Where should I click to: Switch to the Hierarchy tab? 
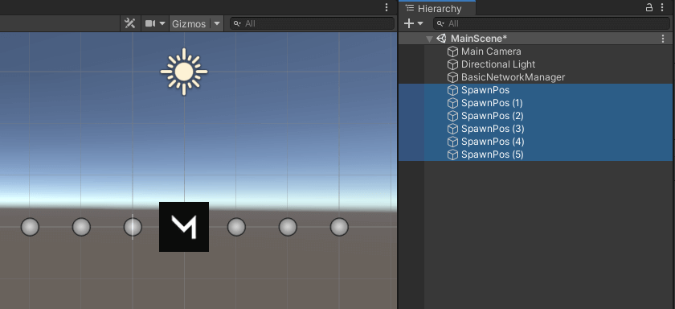[437, 8]
